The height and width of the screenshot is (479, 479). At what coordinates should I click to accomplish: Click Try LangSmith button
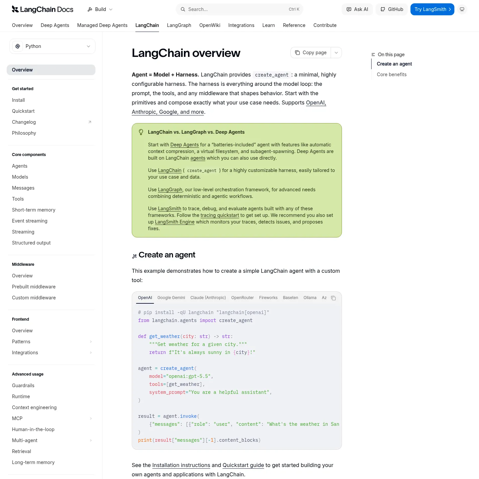[x=432, y=9]
